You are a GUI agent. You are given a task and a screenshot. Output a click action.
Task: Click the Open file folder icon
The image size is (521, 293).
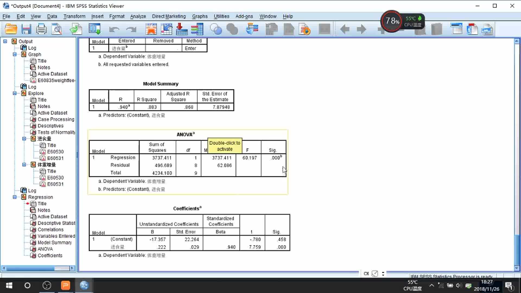(x=11, y=29)
